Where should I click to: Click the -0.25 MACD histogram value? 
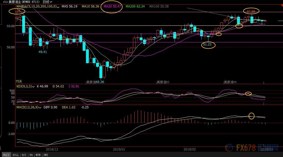[85, 107]
